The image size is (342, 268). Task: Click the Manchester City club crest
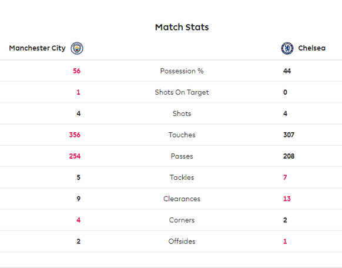click(77, 48)
